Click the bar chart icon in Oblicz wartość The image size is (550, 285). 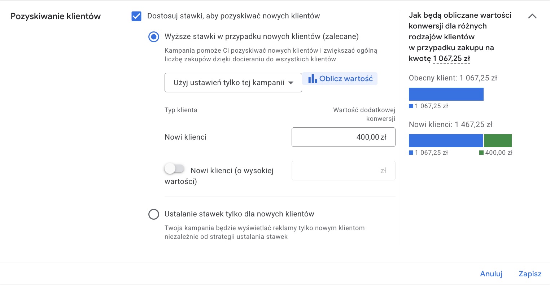[x=313, y=79]
